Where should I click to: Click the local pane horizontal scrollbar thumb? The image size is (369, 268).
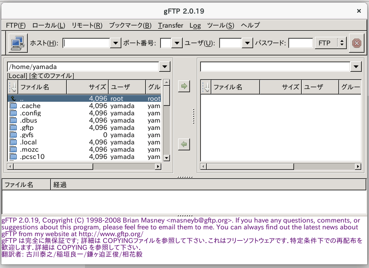coord(54,167)
